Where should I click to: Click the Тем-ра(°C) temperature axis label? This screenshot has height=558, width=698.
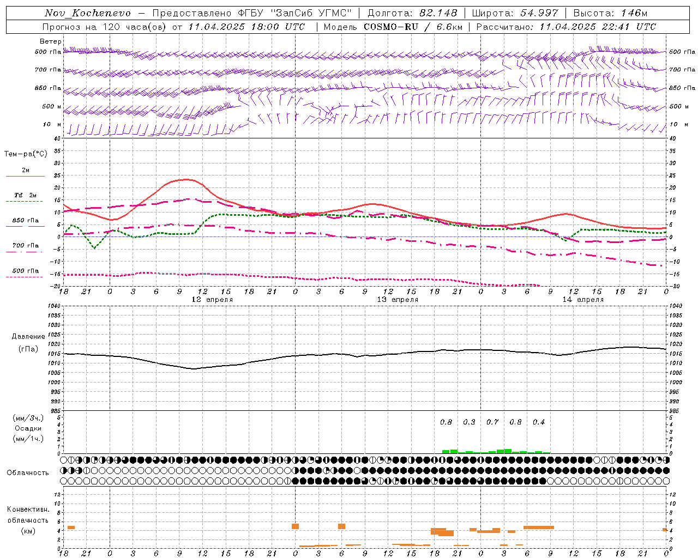pyautogui.click(x=26, y=154)
